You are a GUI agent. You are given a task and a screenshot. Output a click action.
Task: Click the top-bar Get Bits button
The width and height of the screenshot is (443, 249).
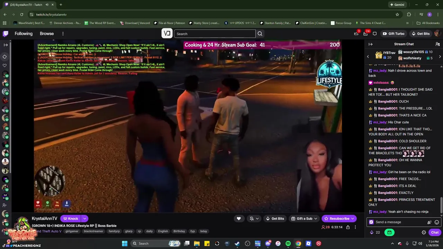[x=421, y=34]
